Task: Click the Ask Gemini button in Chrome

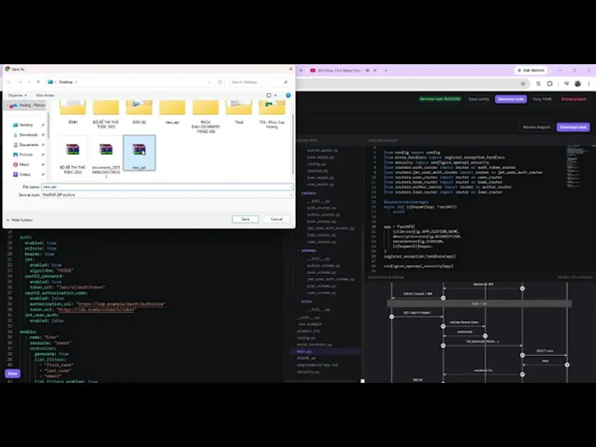Action: coord(531,70)
